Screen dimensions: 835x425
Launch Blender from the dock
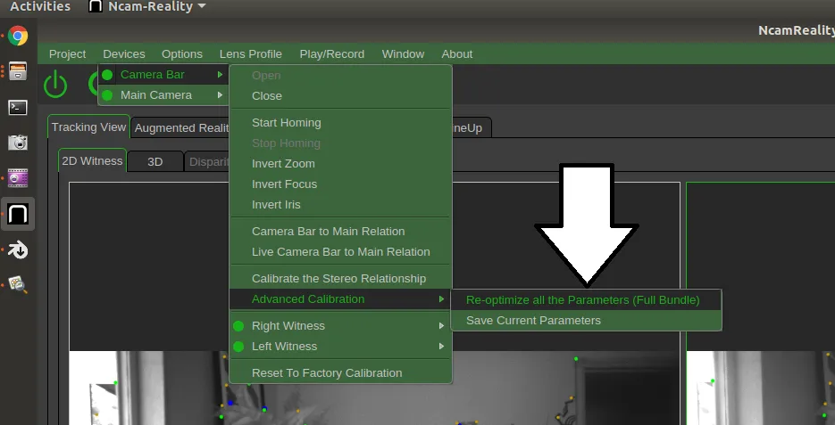coord(18,249)
